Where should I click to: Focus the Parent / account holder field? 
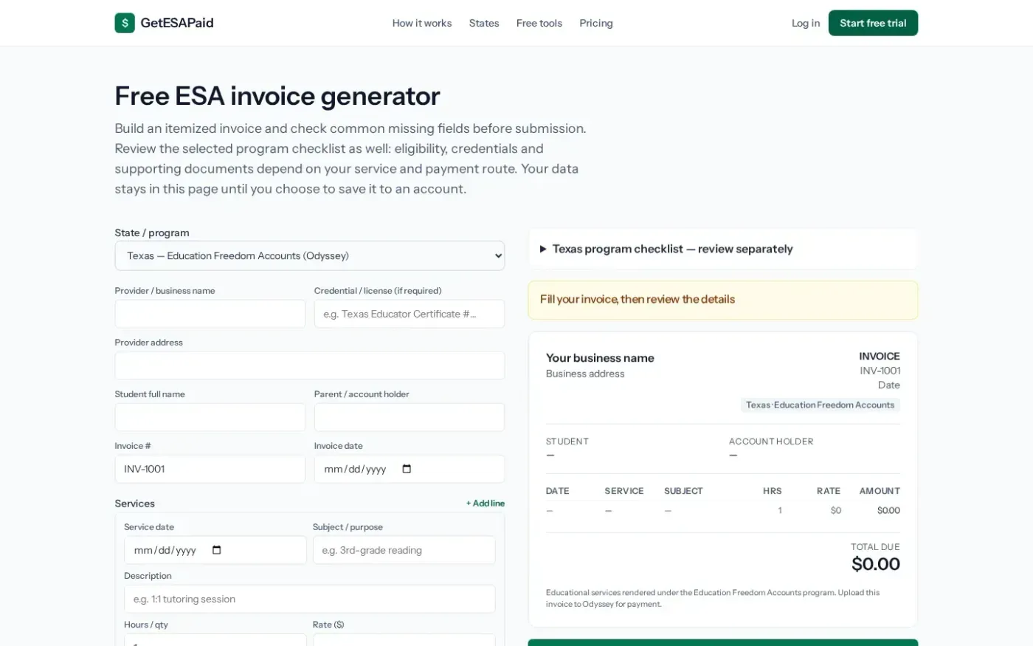pyautogui.click(x=410, y=417)
